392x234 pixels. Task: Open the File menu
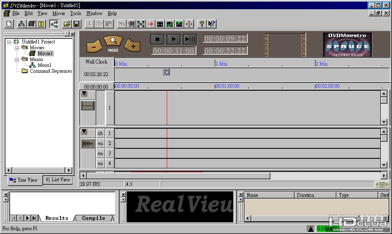coord(16,13)
